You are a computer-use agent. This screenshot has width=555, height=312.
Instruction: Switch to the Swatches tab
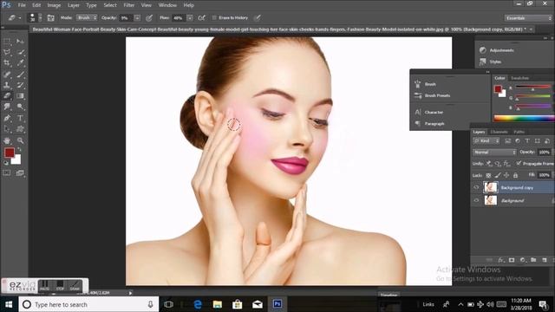click(x=520, y=78)
